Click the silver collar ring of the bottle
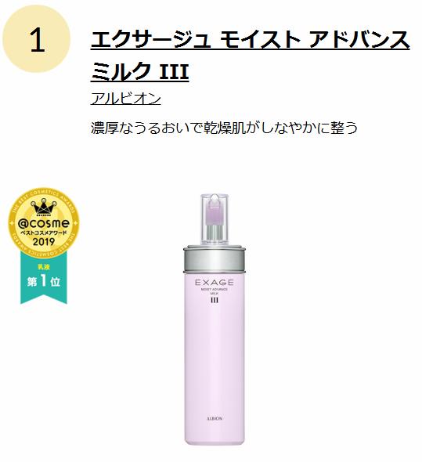The width and height of the screenshot is (422, 462). click(215, 258)
